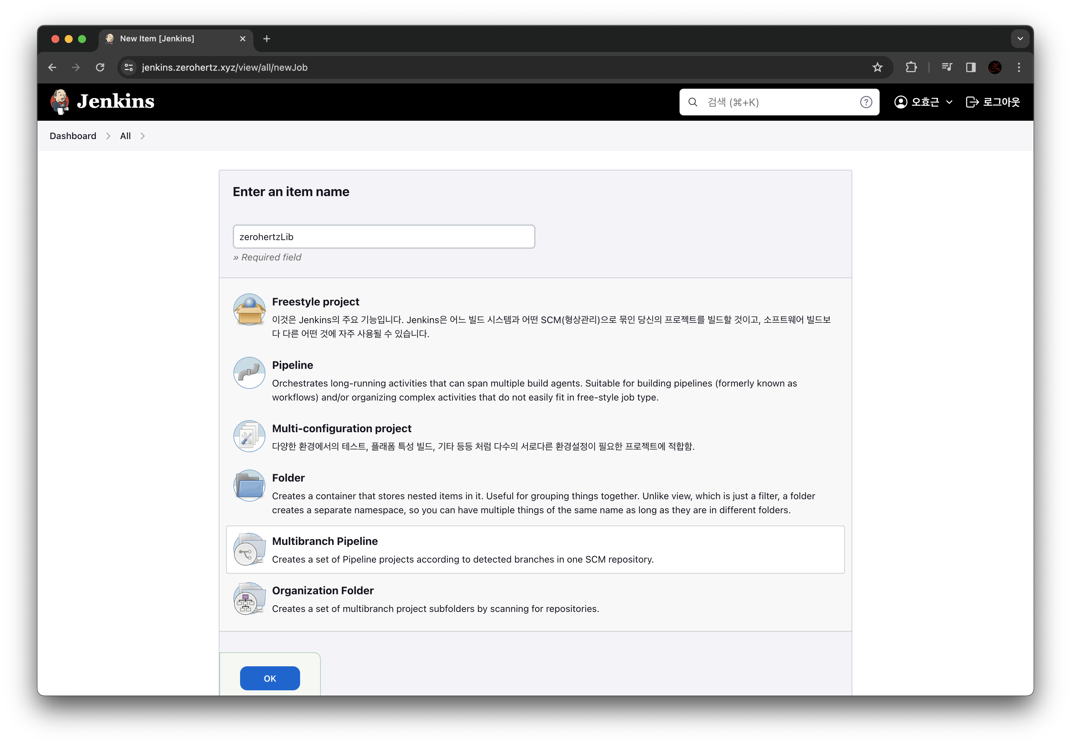The width and height of the screenshot is (1071, 745).
Task: Select the Folder item icon
Action: [249, 486]
